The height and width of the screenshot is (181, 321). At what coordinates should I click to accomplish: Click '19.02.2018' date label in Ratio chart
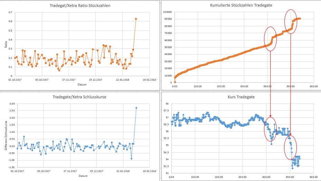point(149,80)
